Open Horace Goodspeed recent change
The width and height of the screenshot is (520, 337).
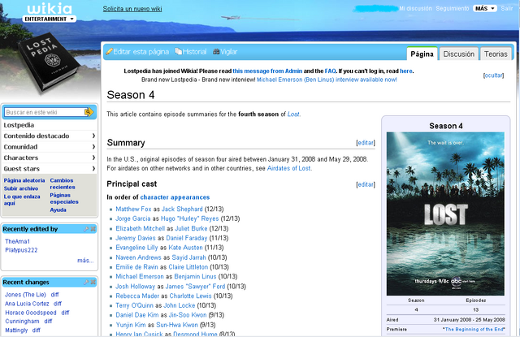coord(31,313)
